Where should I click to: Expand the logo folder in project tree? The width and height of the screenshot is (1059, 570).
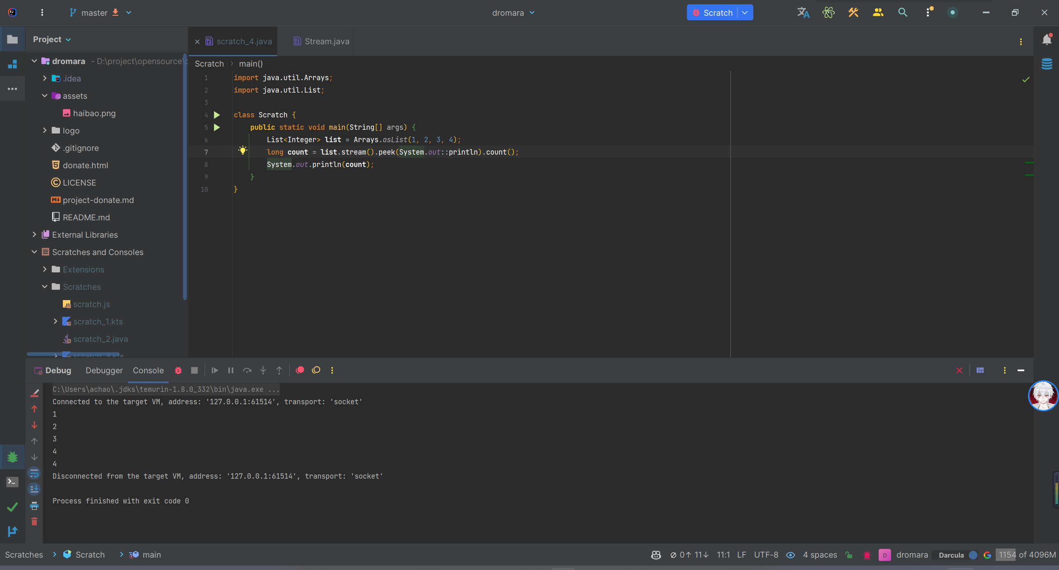coord(45,131)
